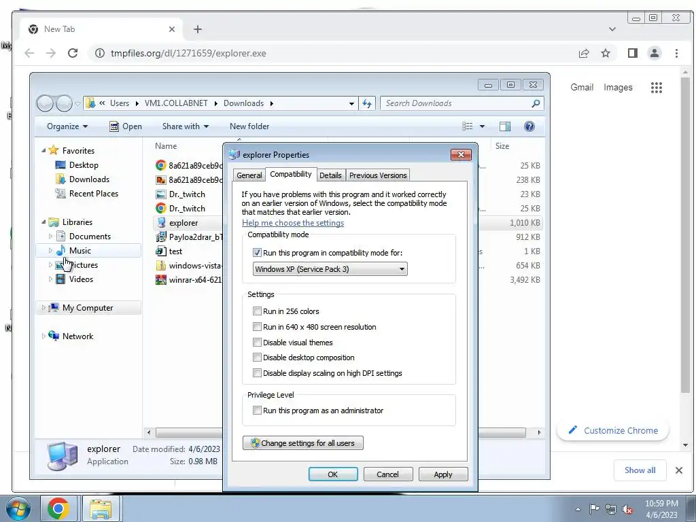696x522 pixels.
Task: Open Chrome tab search chevron
Action: [612, 29]
